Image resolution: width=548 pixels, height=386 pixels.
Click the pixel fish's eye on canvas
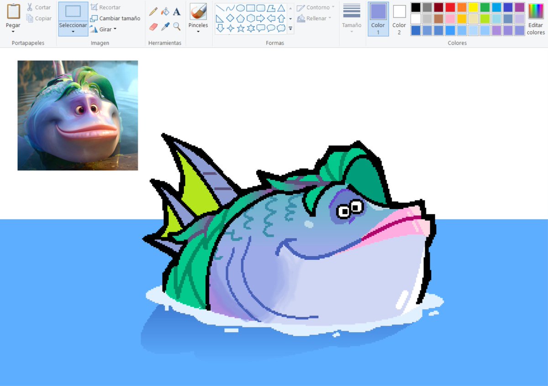pyautogui.click(x=350, y=209)
